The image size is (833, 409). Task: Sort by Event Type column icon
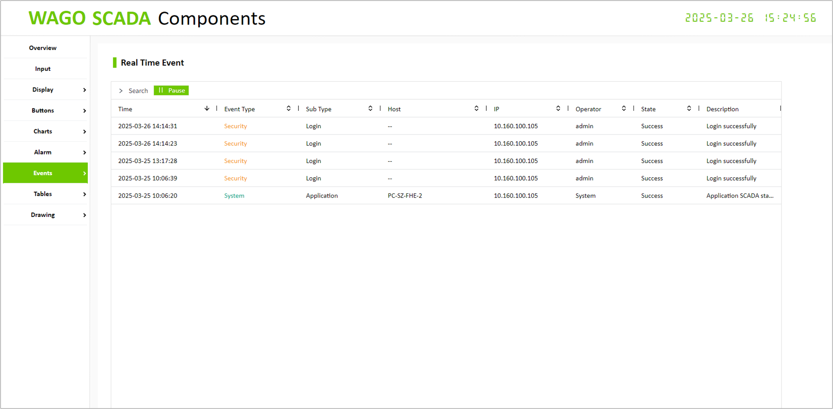288,109
